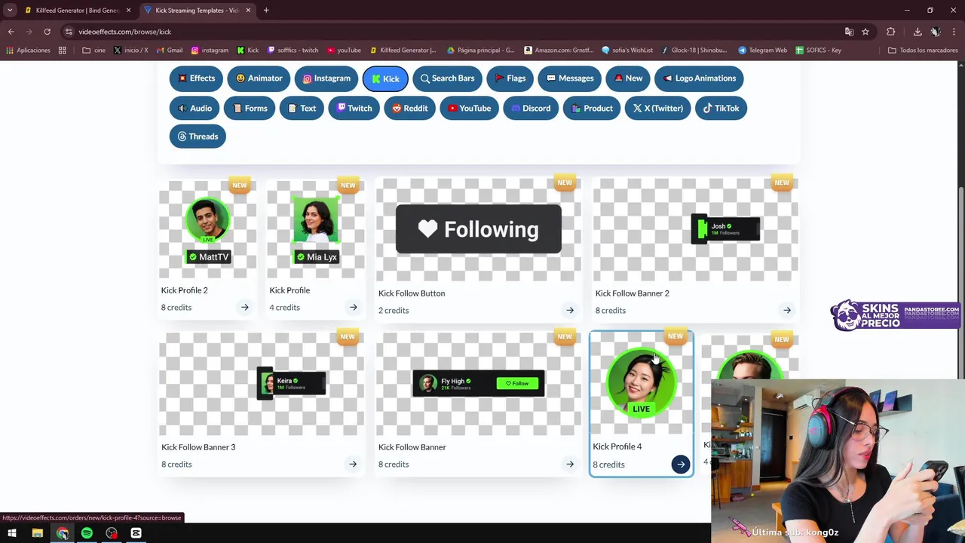
Task: Bookmark this page with star icon
Action: [x=865, y=32]
